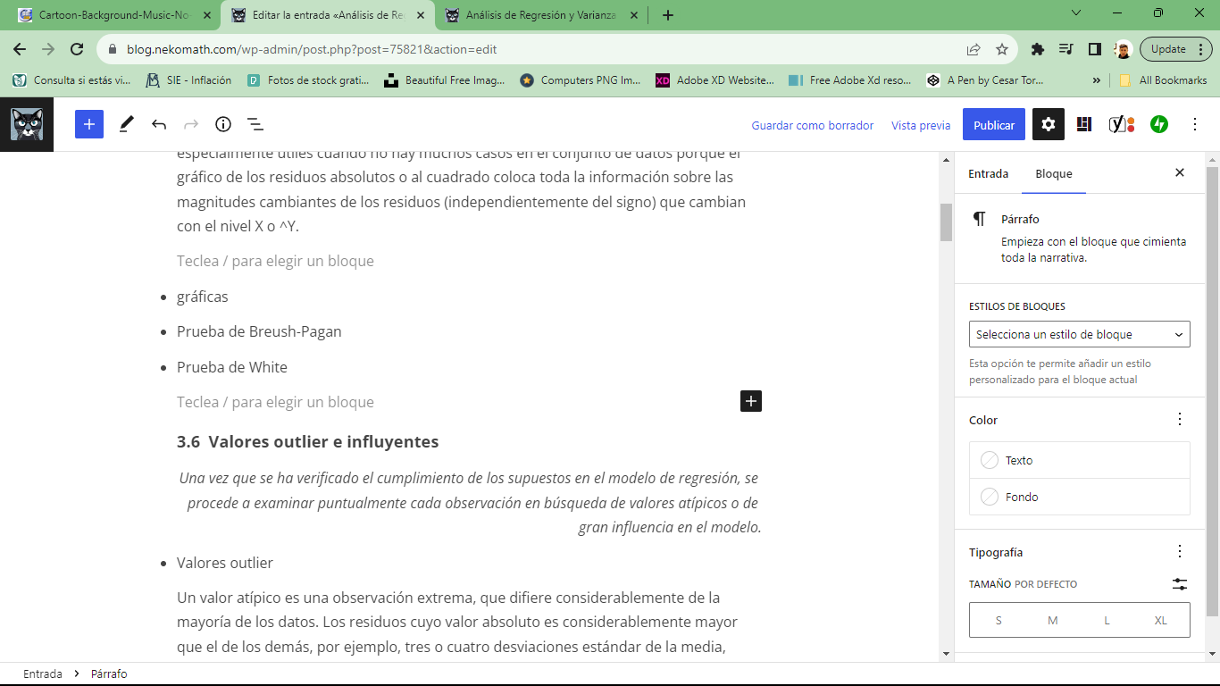Screen dimensions: 1220x686
Task: Select font size XL
Action: (x=1160, y=620)
